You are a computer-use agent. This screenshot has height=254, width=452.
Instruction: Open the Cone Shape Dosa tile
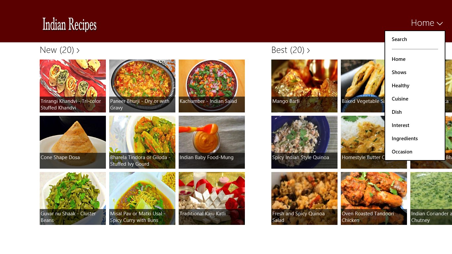pos(73,142)
